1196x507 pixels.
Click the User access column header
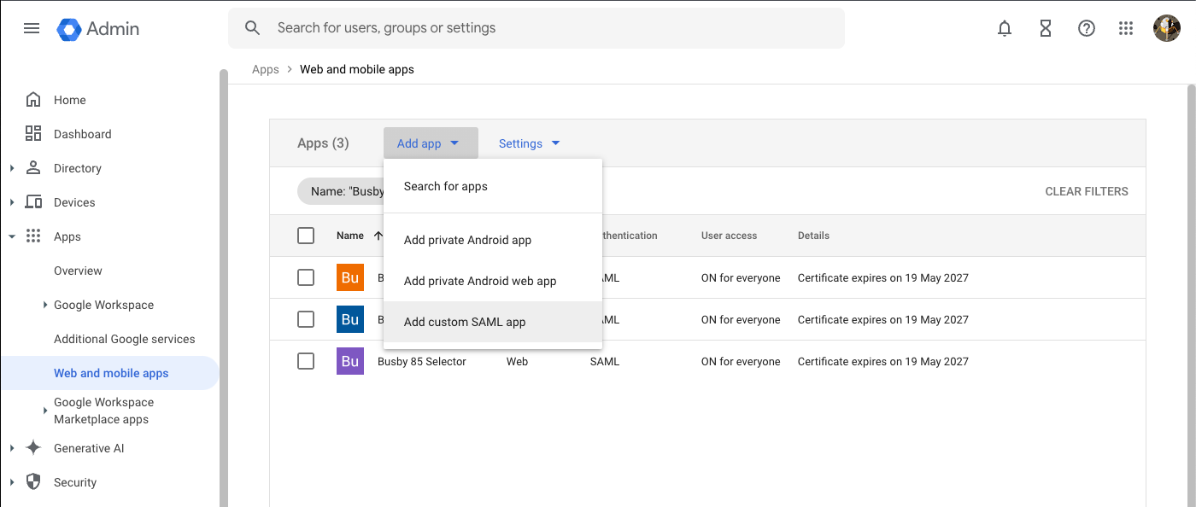tap(729, 236)
